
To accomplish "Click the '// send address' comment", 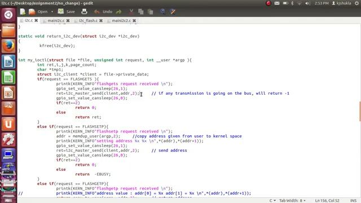I will [169, 151].
